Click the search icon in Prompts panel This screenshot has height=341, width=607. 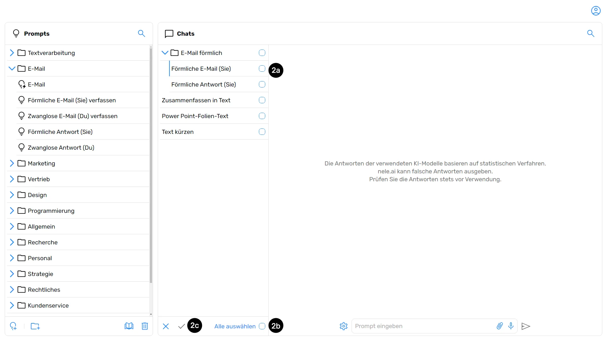141,33
